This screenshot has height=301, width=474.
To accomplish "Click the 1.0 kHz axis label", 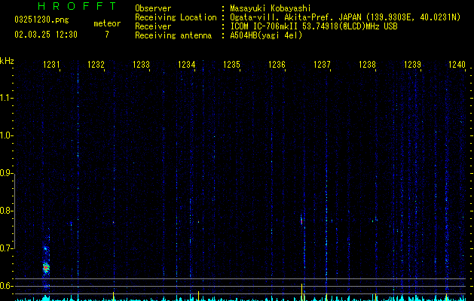I will 6,135.
